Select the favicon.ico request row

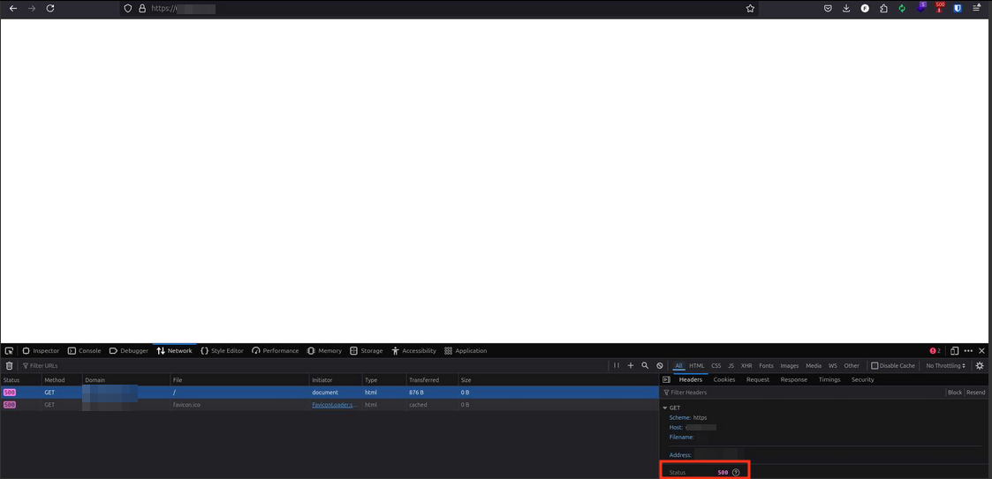[329, 404]
